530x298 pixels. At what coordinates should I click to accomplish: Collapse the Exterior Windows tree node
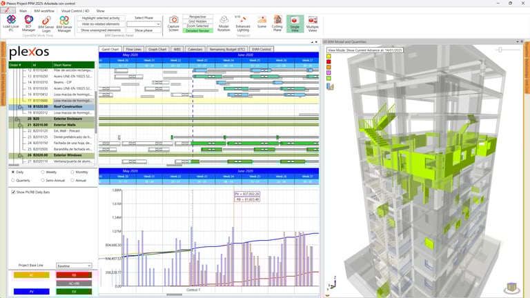click(x=20, y=156)
